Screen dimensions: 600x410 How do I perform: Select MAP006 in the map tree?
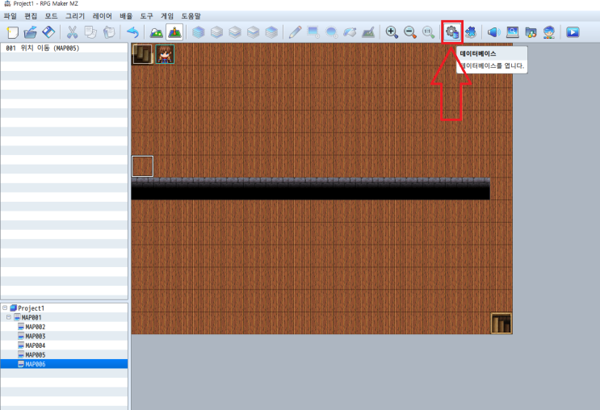[x=36, y=364]
